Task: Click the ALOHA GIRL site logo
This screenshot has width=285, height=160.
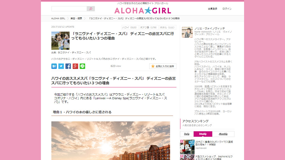Action: [x=143, y=11]
